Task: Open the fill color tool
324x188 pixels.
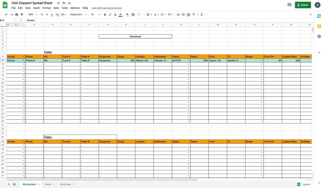Action: click(x=127, y=14)
